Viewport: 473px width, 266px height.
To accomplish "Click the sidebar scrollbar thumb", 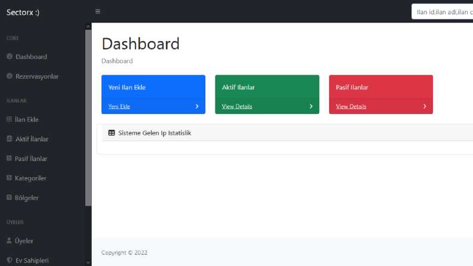I will (x=88, y=117).
